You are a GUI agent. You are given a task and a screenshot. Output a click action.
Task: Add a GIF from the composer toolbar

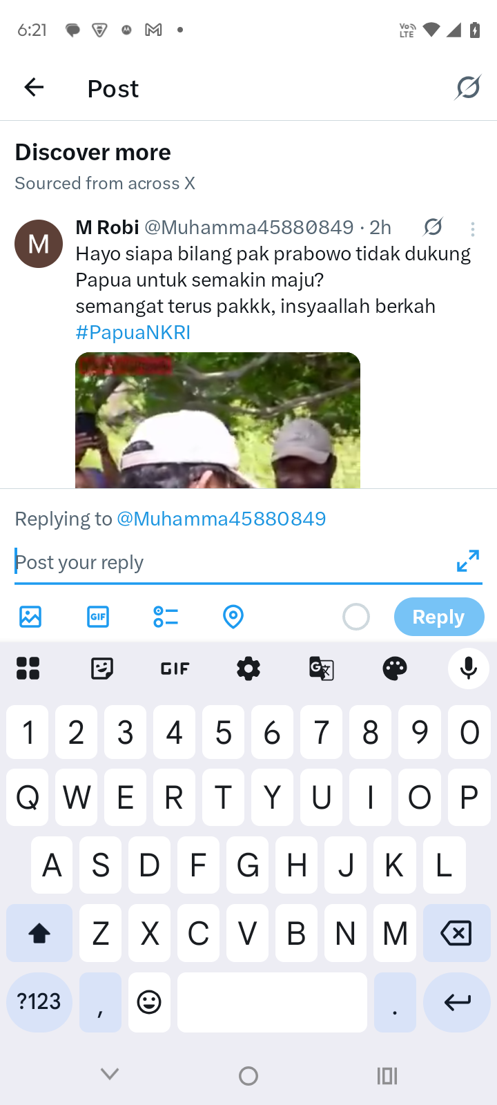pos(98,617)
